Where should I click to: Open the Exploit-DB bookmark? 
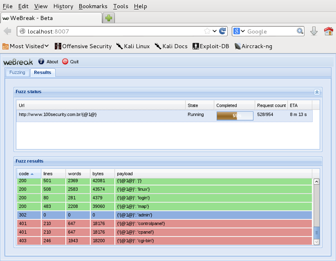(x=211, y=46)
